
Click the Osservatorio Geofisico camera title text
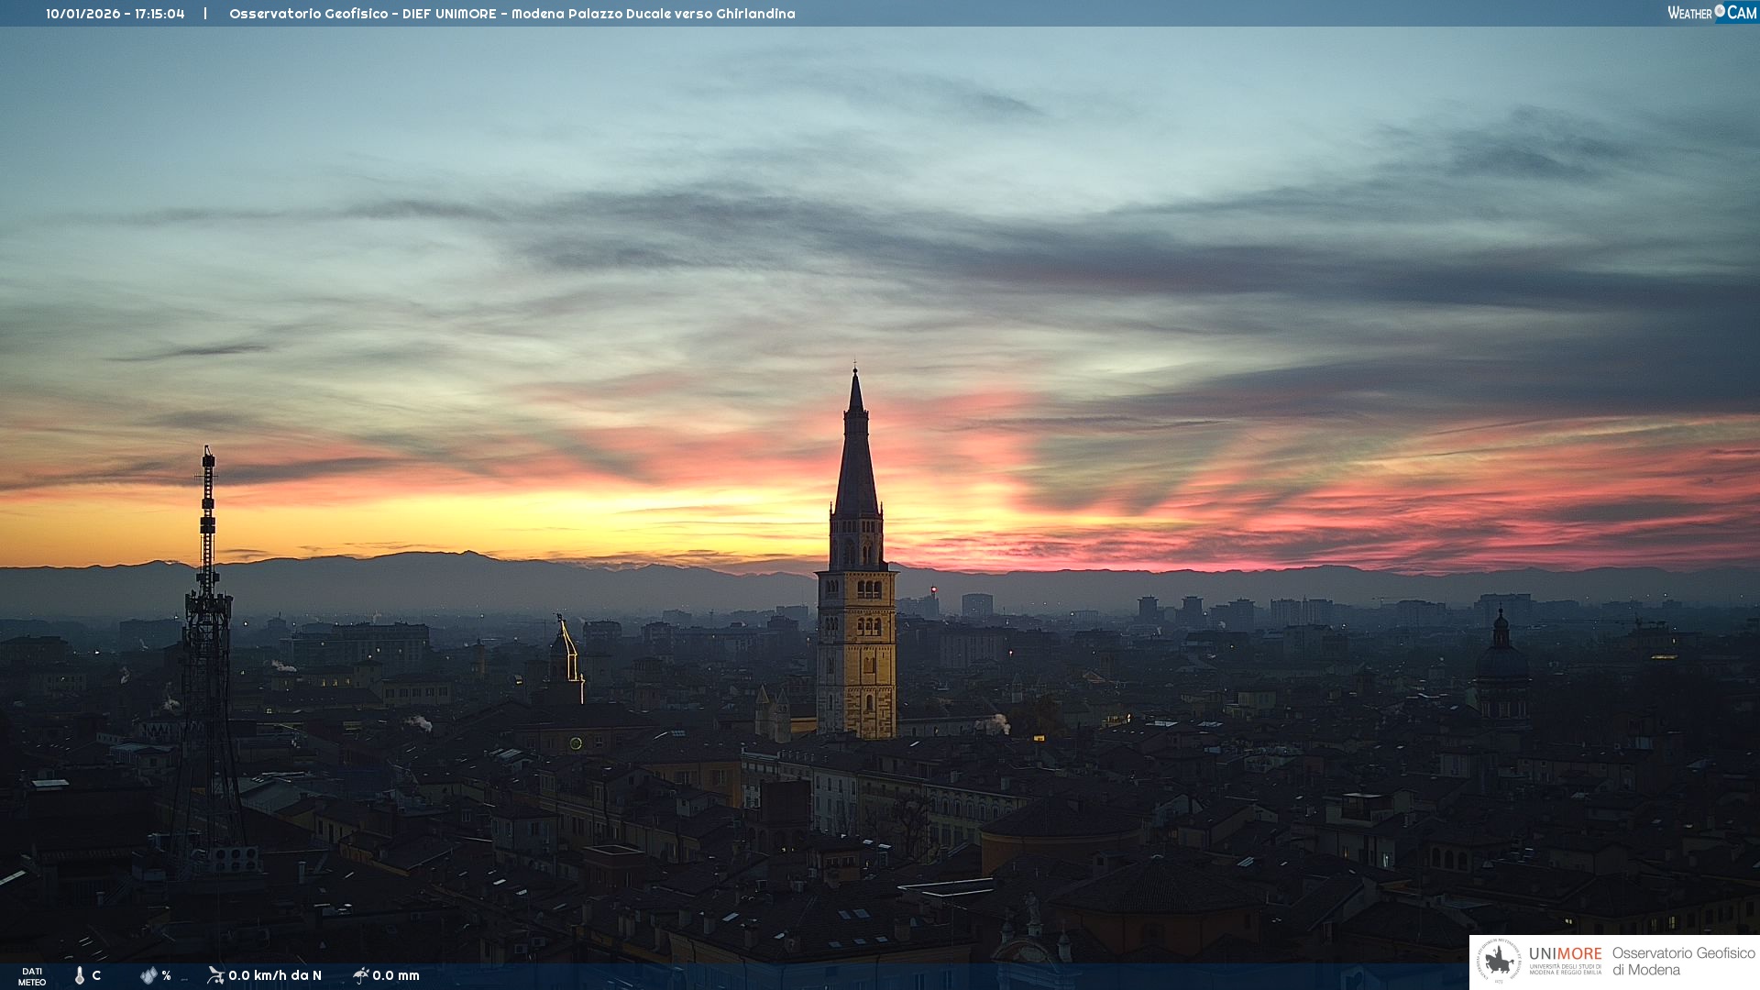(x=511, y=14)
